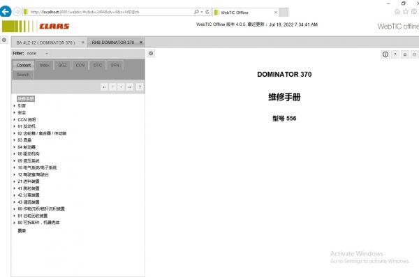Close the WebTIC Offline browser tab

coord(276,13)
